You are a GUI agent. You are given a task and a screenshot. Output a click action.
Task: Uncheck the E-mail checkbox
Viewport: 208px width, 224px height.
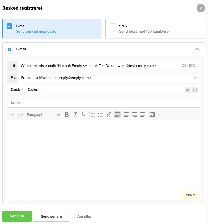click(10, 26)
